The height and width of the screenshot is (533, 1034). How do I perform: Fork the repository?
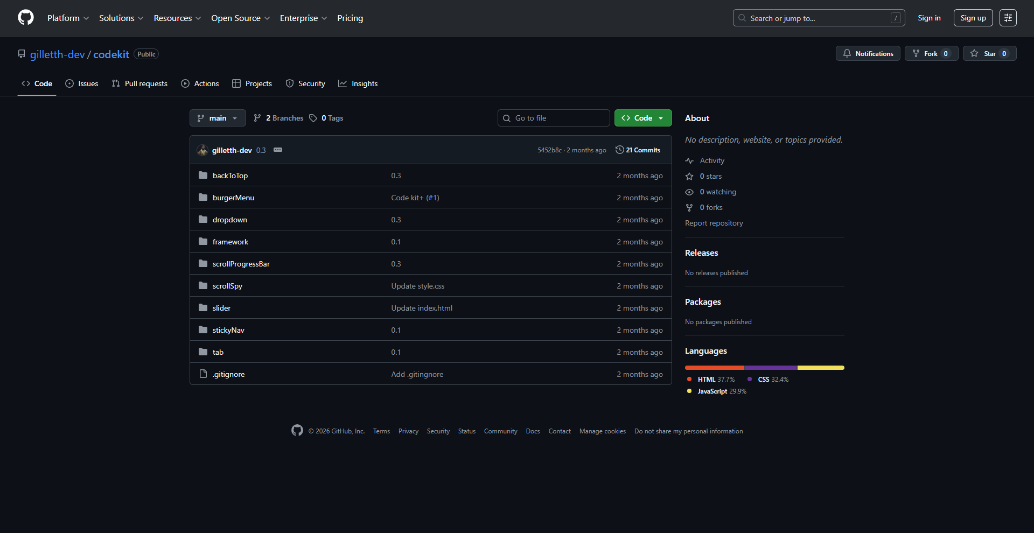click(x=931, y=53)
